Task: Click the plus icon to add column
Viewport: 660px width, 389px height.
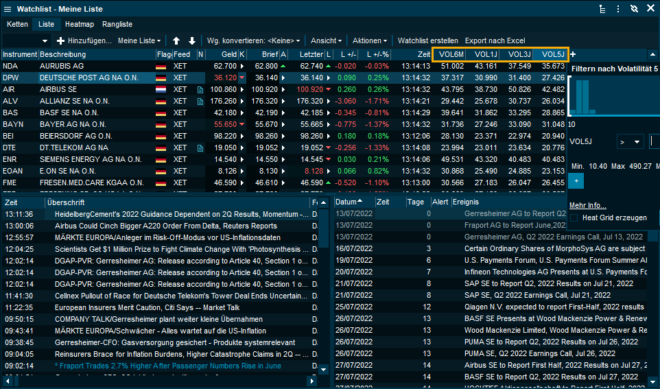Action: 573,54
